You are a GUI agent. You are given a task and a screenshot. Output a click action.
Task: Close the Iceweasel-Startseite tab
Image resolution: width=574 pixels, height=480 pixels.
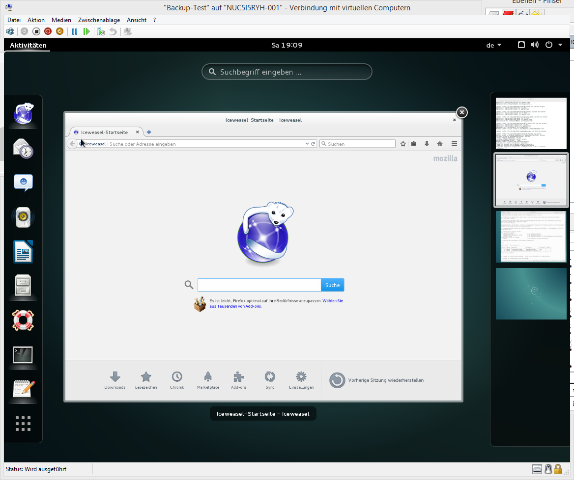(x=137, y=132)
